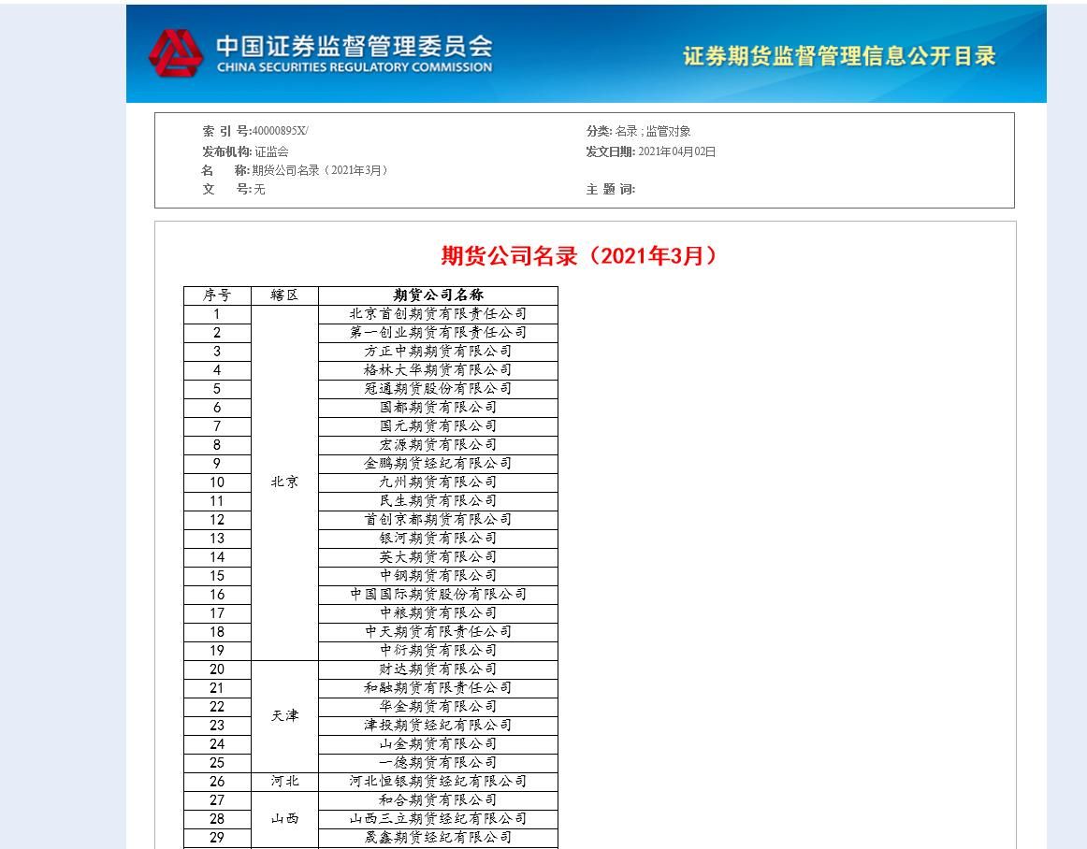Click serial number 1 cell
Viewport: 1087px width, 849px height.
click(217, 314)
